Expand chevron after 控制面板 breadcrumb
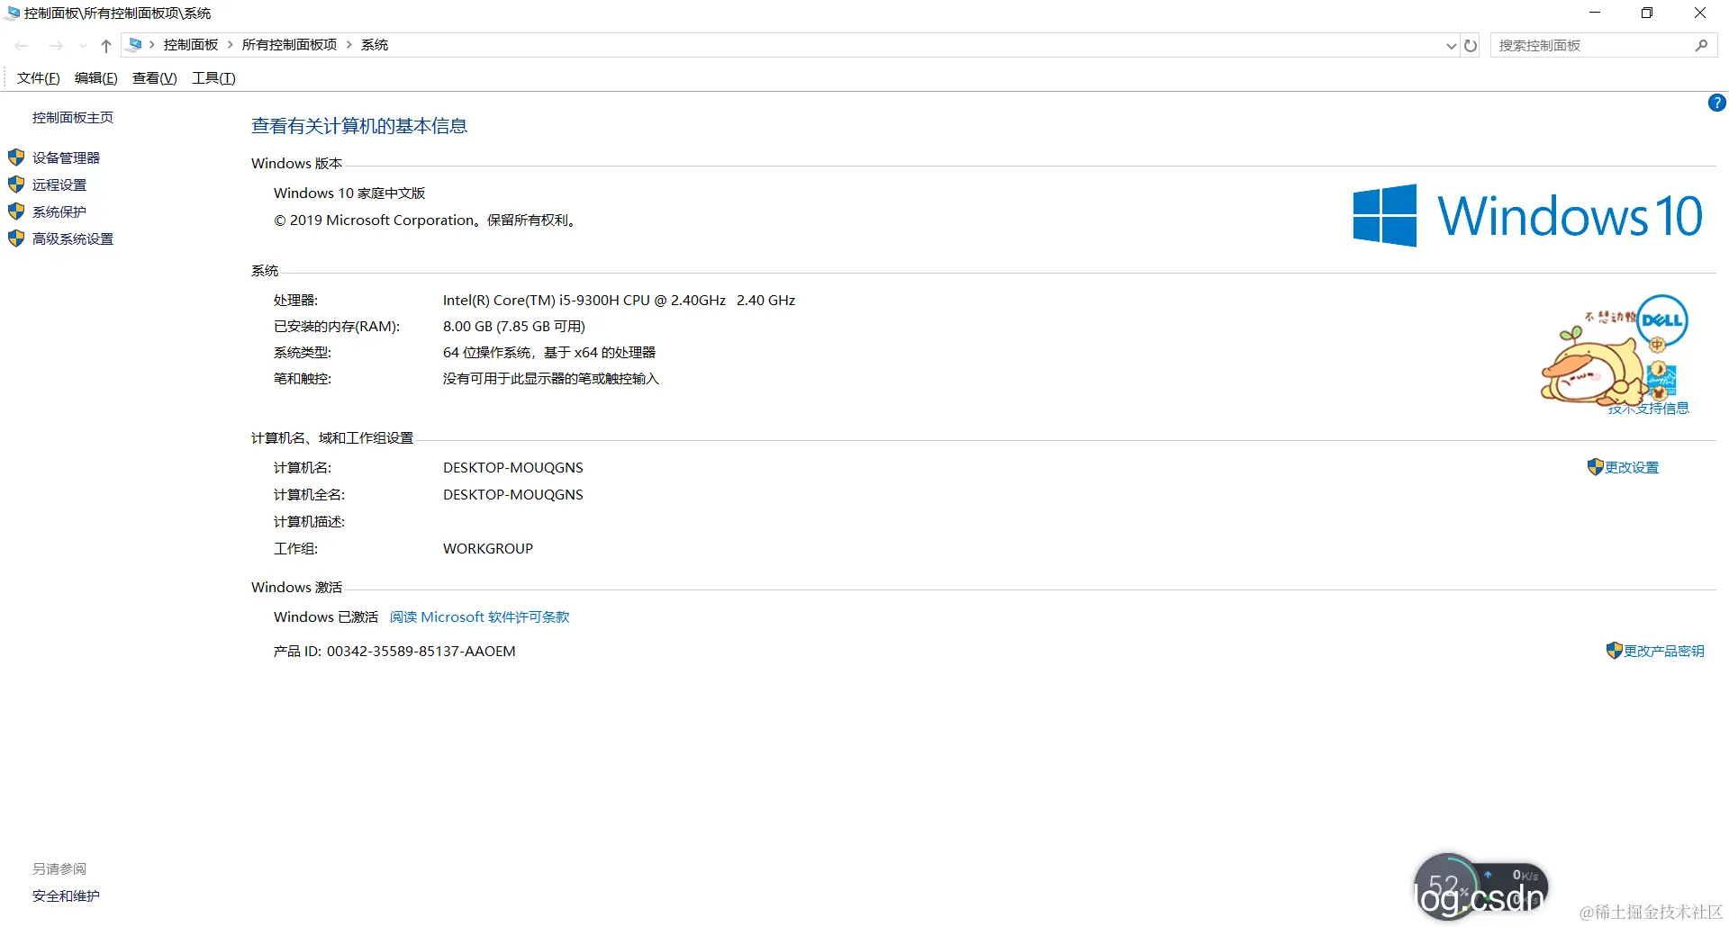This screenshot has width=1729, height=927. (x=230, y=45)
